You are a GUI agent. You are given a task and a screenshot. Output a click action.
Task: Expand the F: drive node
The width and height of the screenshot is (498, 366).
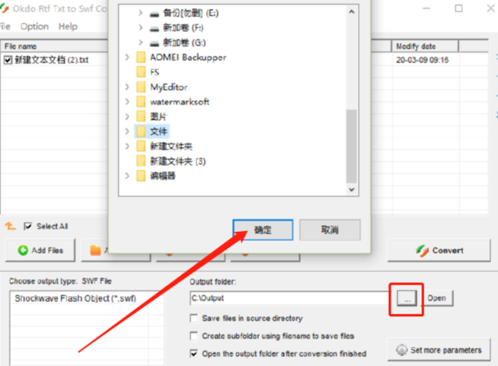point(141,28)
